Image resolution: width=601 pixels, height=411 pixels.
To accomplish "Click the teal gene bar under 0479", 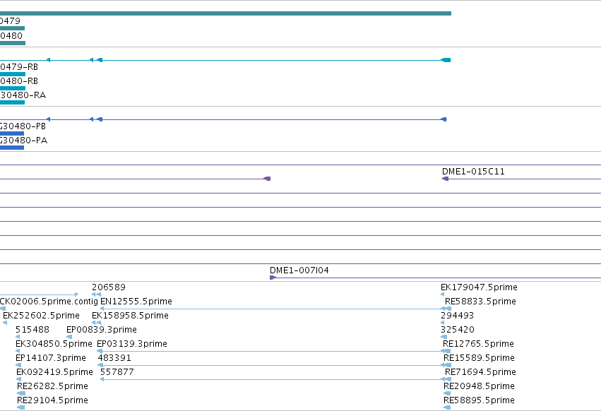I will coord(12,28).
